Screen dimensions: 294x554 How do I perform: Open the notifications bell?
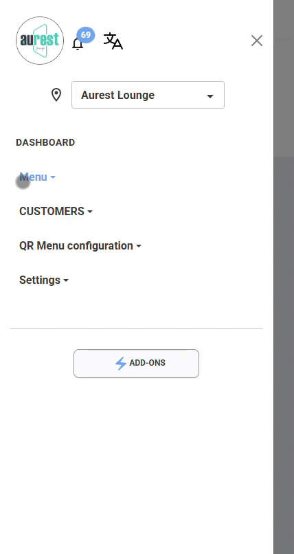coord(78,44)
